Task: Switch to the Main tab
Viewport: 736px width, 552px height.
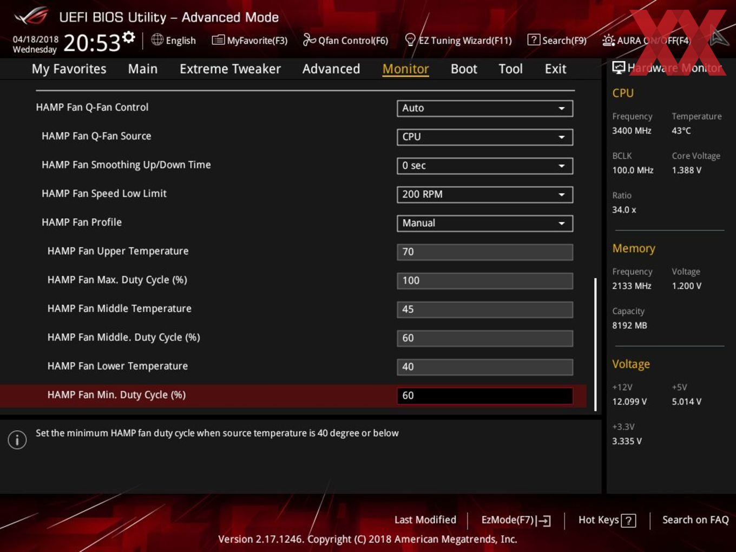Action: [143, 69]
